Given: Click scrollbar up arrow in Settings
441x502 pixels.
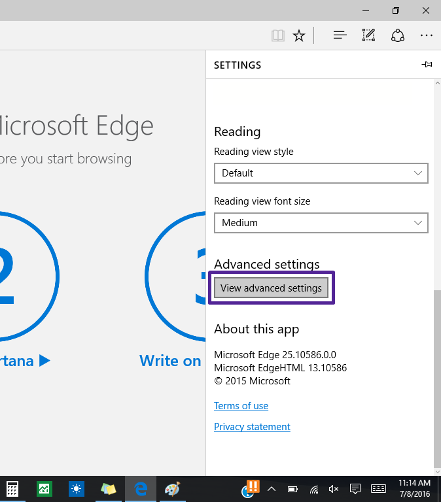Looking at the screenshot, I should pyautogui.click(x=437, y=83).
